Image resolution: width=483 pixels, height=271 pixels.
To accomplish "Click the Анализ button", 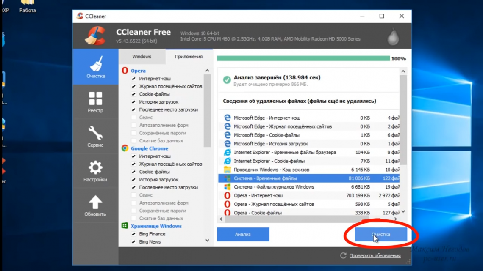I will [x=243, y=234].
